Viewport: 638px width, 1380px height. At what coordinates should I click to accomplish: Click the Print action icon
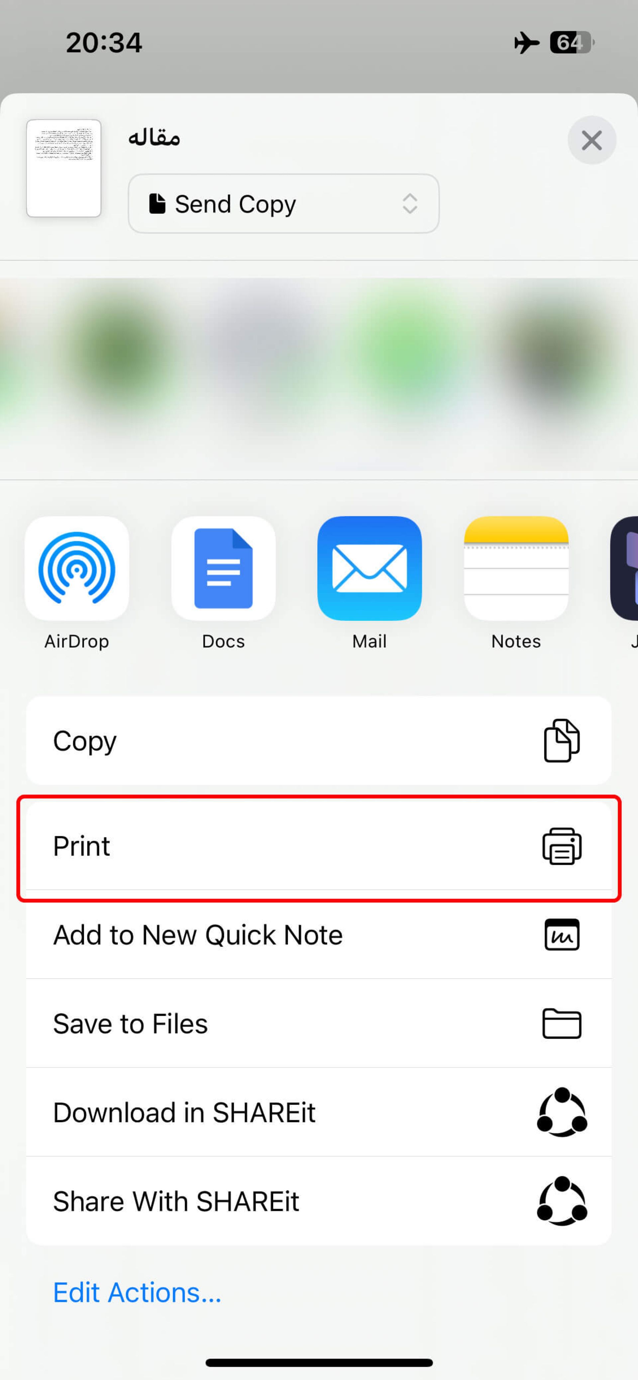(562, 847)
